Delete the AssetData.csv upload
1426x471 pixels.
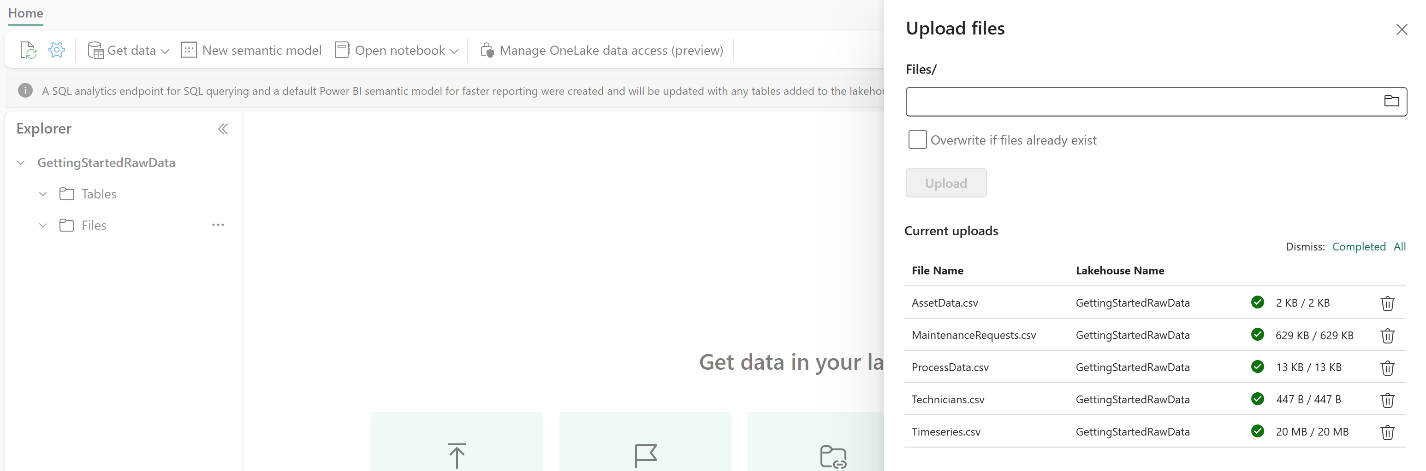[1387, 303]
